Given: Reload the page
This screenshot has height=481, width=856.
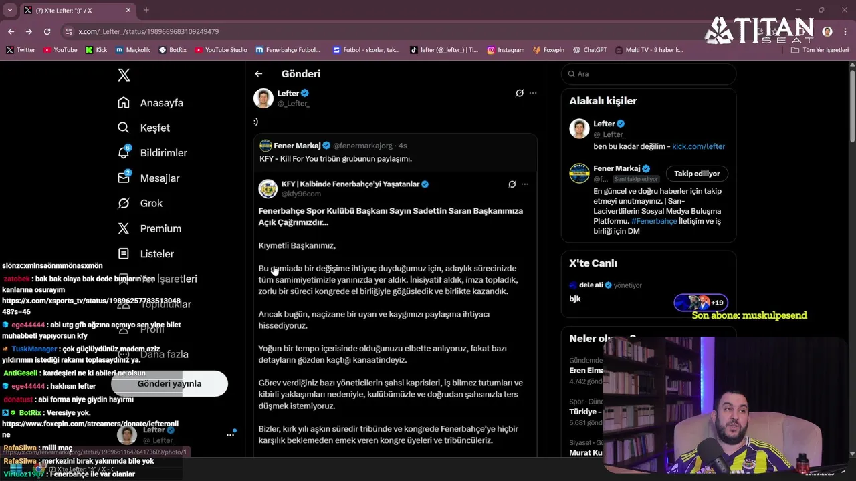Looking at the screenshot, I should point(47,31).
